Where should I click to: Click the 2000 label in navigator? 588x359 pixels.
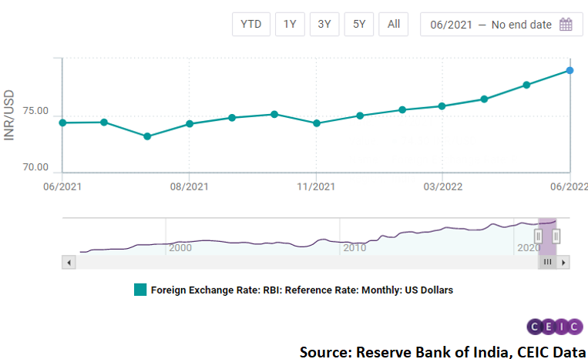pyautogui.click(x=180, y=248)
